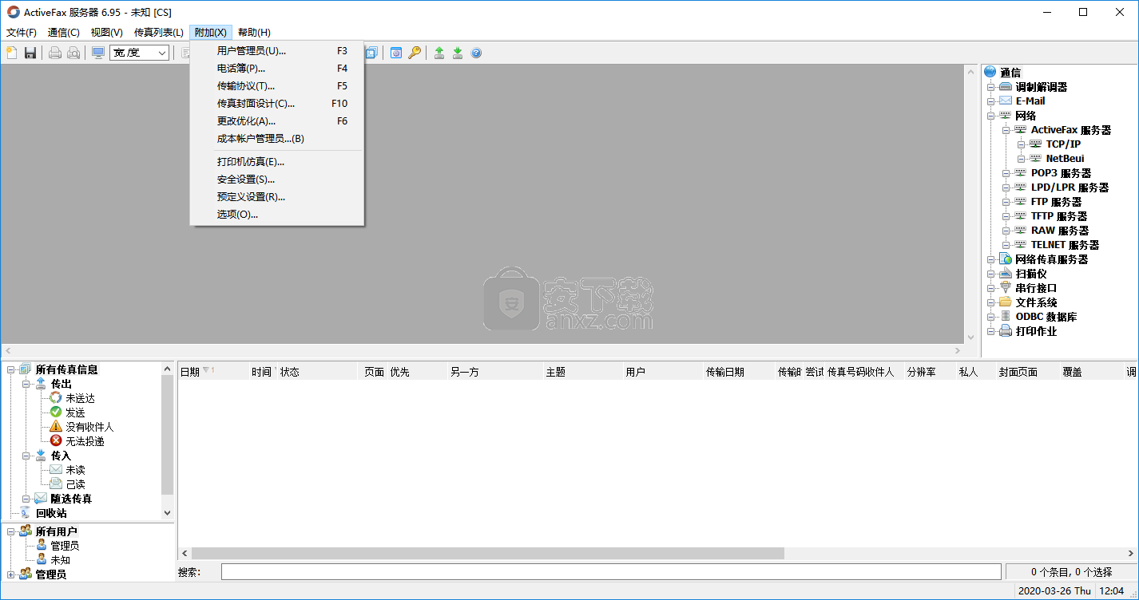Viewport: 1139px width, 600px height.
Task: Click the globe icon beside 通信
Action: point(991,72)
